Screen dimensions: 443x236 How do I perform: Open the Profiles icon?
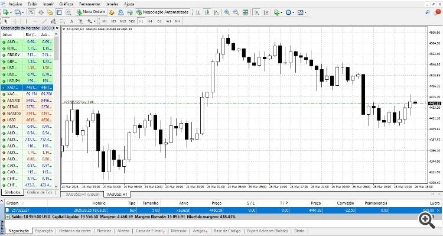click(18, 12)
